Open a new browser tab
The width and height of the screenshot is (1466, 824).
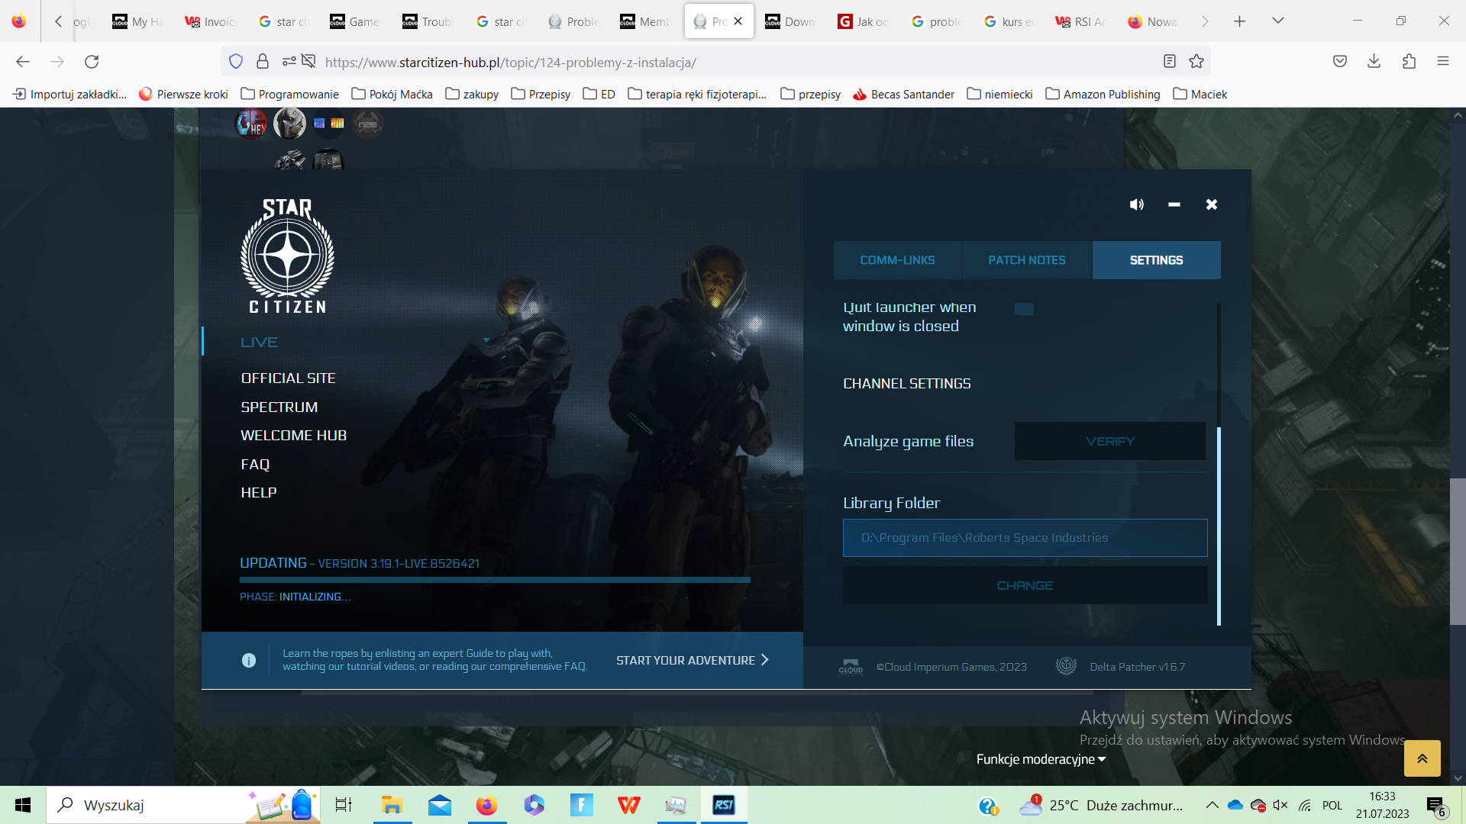tap(1239, 21)
